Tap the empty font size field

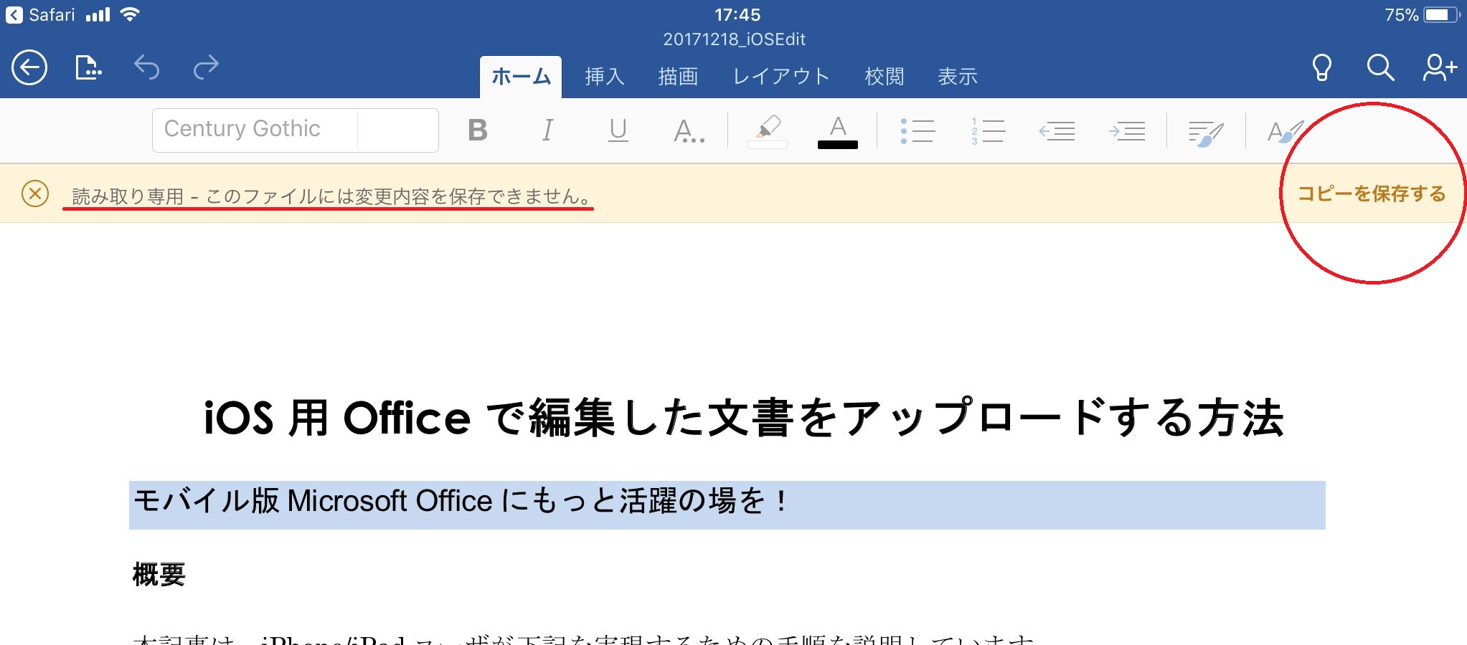[x=397, y=130]
